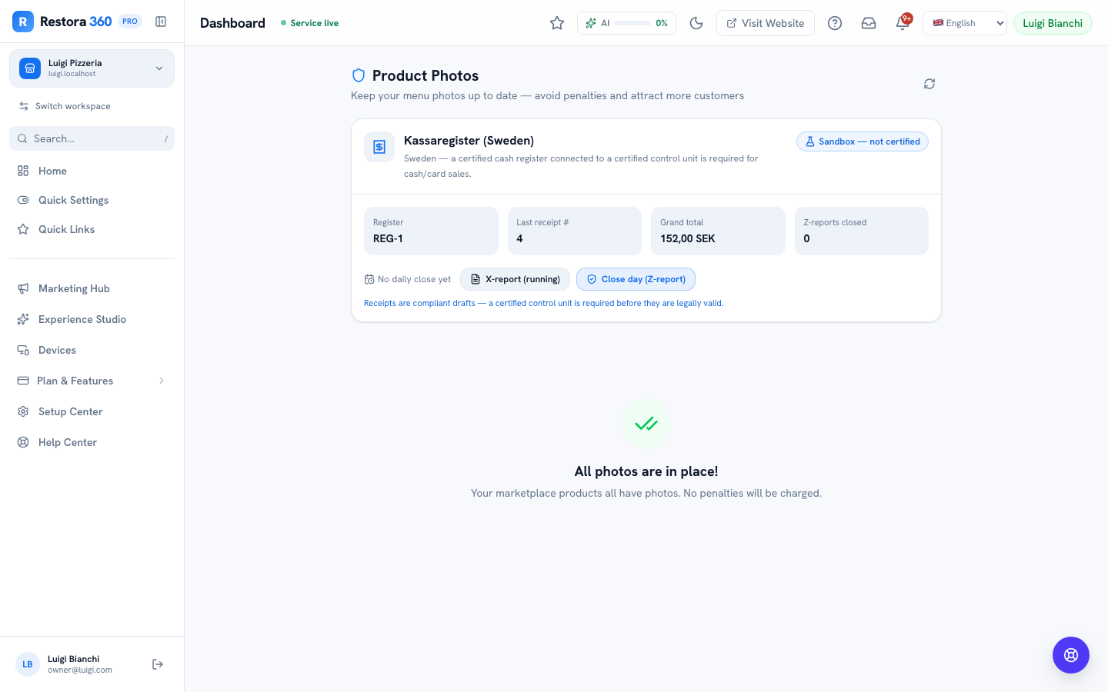The image size is (1108, 692).
Task: Click the Last receipt # card
Action: [x=575, y=231]
